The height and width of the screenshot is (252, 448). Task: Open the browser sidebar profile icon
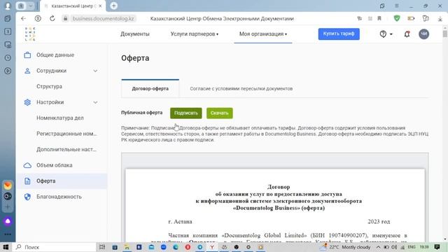[8, 6]
